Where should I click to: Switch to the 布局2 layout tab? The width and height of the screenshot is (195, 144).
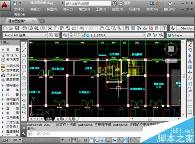72,119
